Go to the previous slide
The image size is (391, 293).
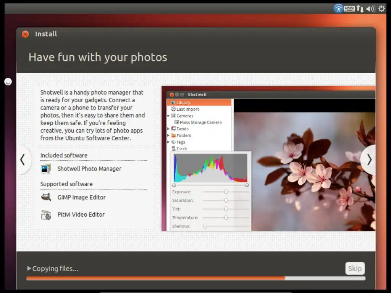pos(23,160)
